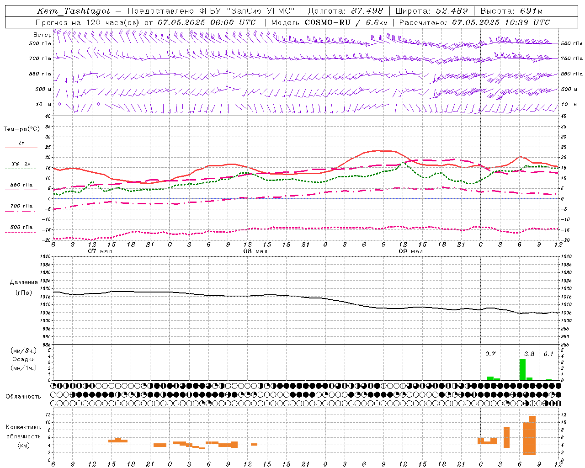Select the text Предоставлено ФГБУ "ЗапСиб УГМС"
The image size is (585, 468).
click(x=211, y=11)
